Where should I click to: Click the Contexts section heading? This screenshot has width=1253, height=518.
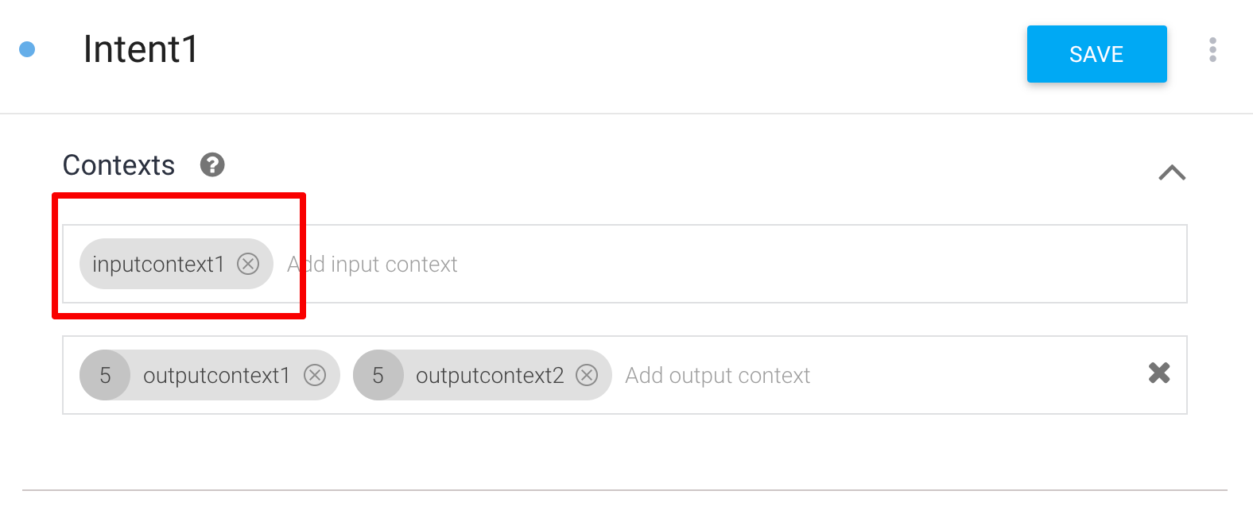[x=118, y=165]
